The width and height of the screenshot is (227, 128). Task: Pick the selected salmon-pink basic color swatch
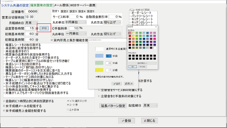point(130,33)
